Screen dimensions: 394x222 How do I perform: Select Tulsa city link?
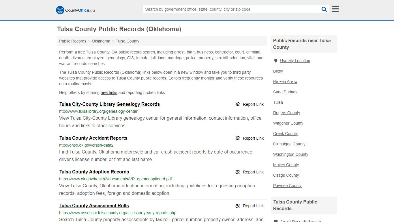tap(278, 102)
